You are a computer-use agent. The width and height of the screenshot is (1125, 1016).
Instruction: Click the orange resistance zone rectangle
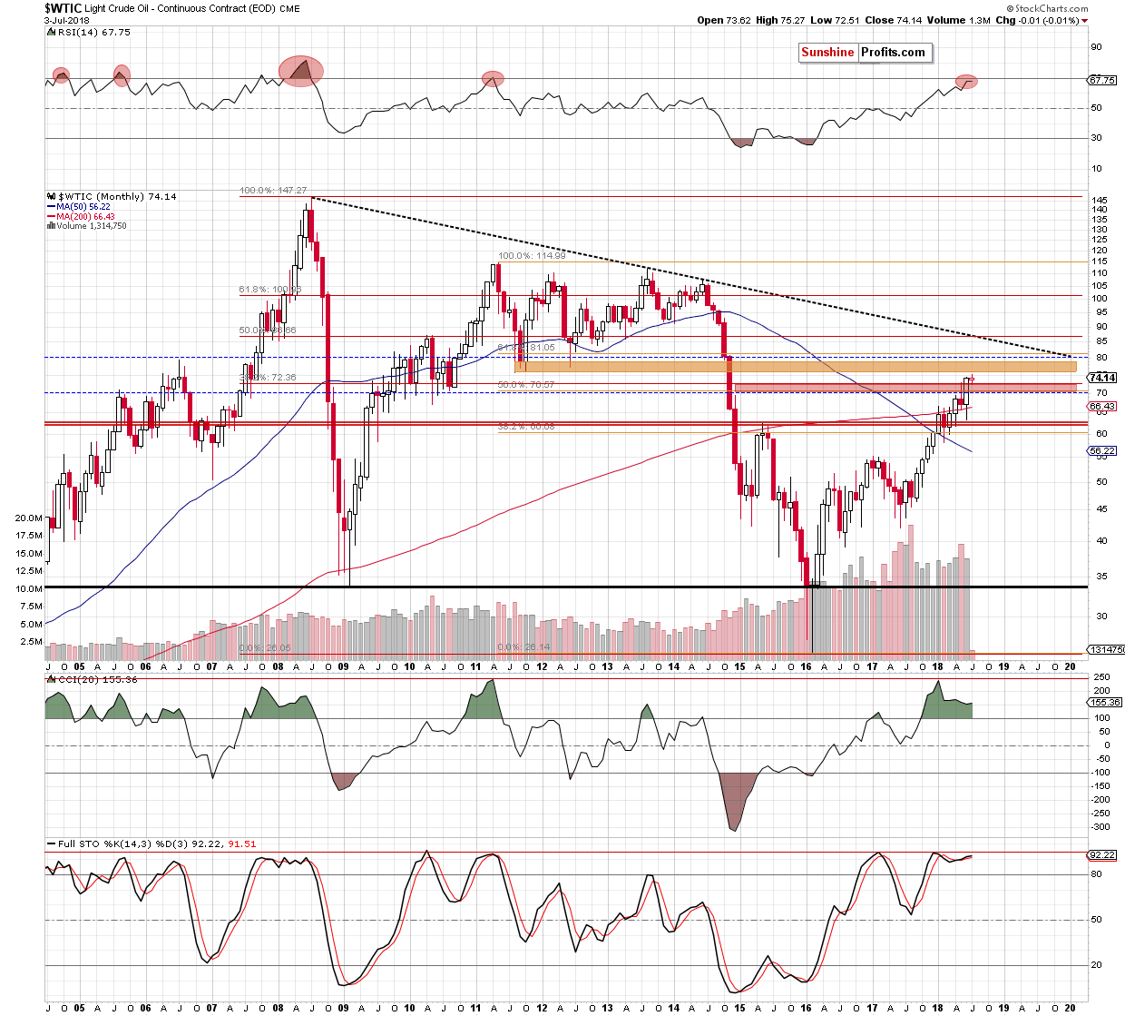[x=795, y=367]
